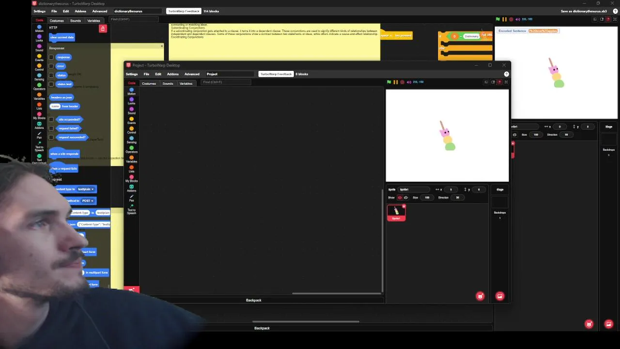Toggle response checkbox in dictionarythesurus window

[x=51, y=57]
